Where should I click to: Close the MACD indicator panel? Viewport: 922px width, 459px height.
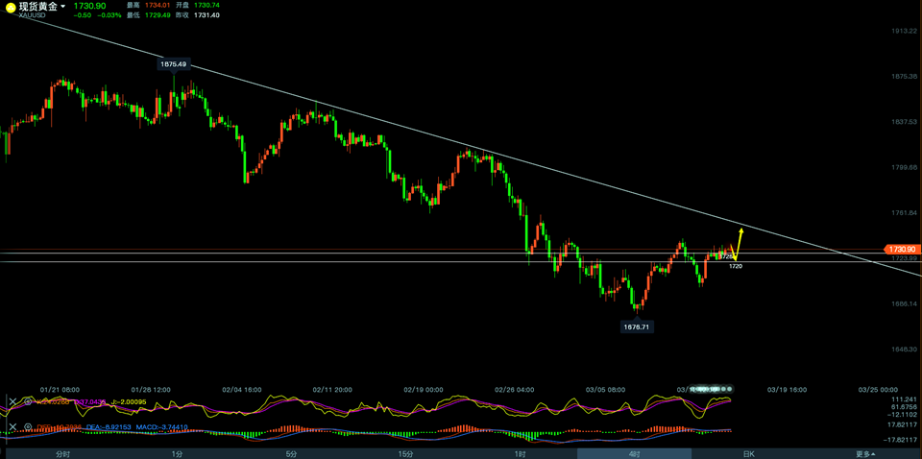[12, 427]
